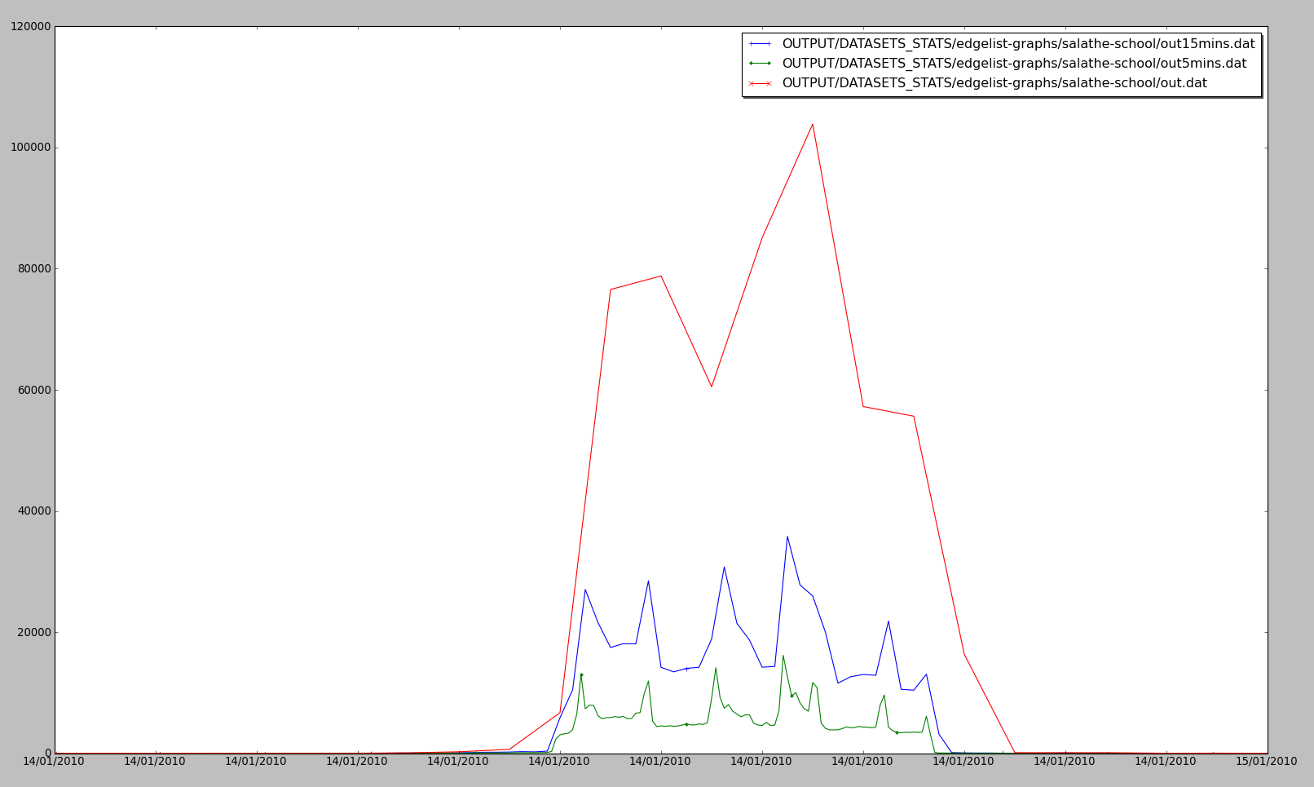1314x787 pixels.
Task: Click the blue line sample in legend
Action: click(760, 44)
